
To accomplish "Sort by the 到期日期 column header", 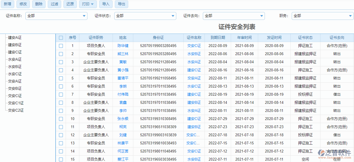I will 218,38.
